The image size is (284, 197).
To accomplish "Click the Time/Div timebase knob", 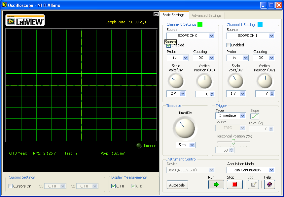I will (x=185, y=128).
